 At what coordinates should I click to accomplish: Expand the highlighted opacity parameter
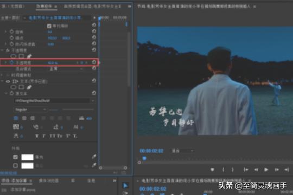pos(5,62)
